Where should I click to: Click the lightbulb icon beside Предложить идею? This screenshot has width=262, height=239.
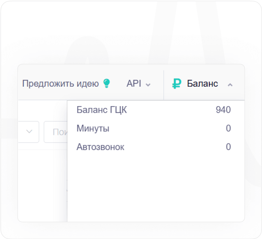(106, 84)
